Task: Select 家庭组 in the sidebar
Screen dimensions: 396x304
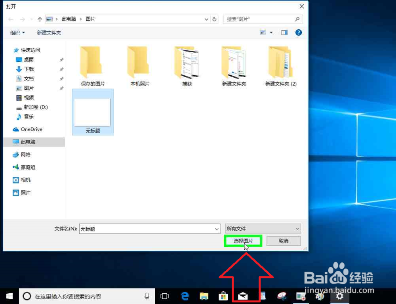Action: [24, 167]
